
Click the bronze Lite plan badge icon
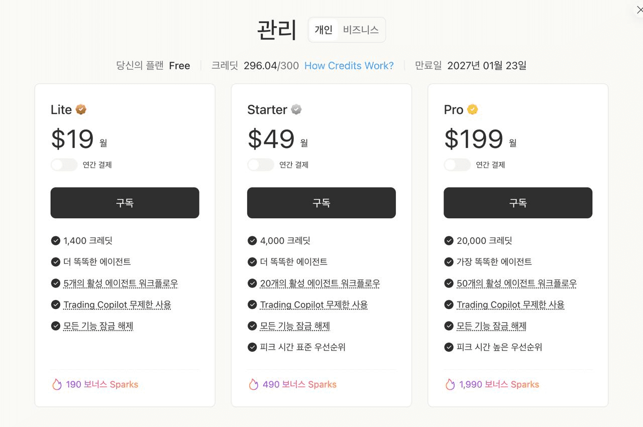81,109
